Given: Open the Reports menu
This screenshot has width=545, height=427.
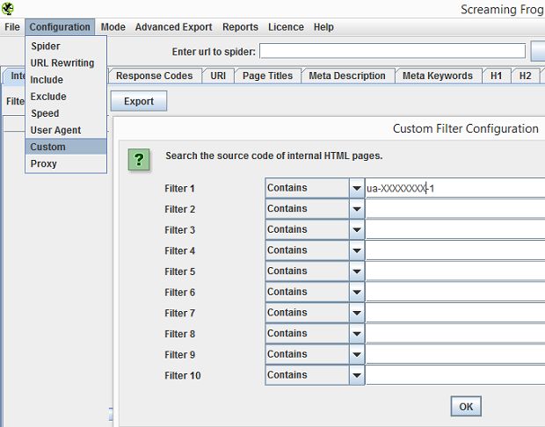Looking at the screenshot, I should 240,27.
